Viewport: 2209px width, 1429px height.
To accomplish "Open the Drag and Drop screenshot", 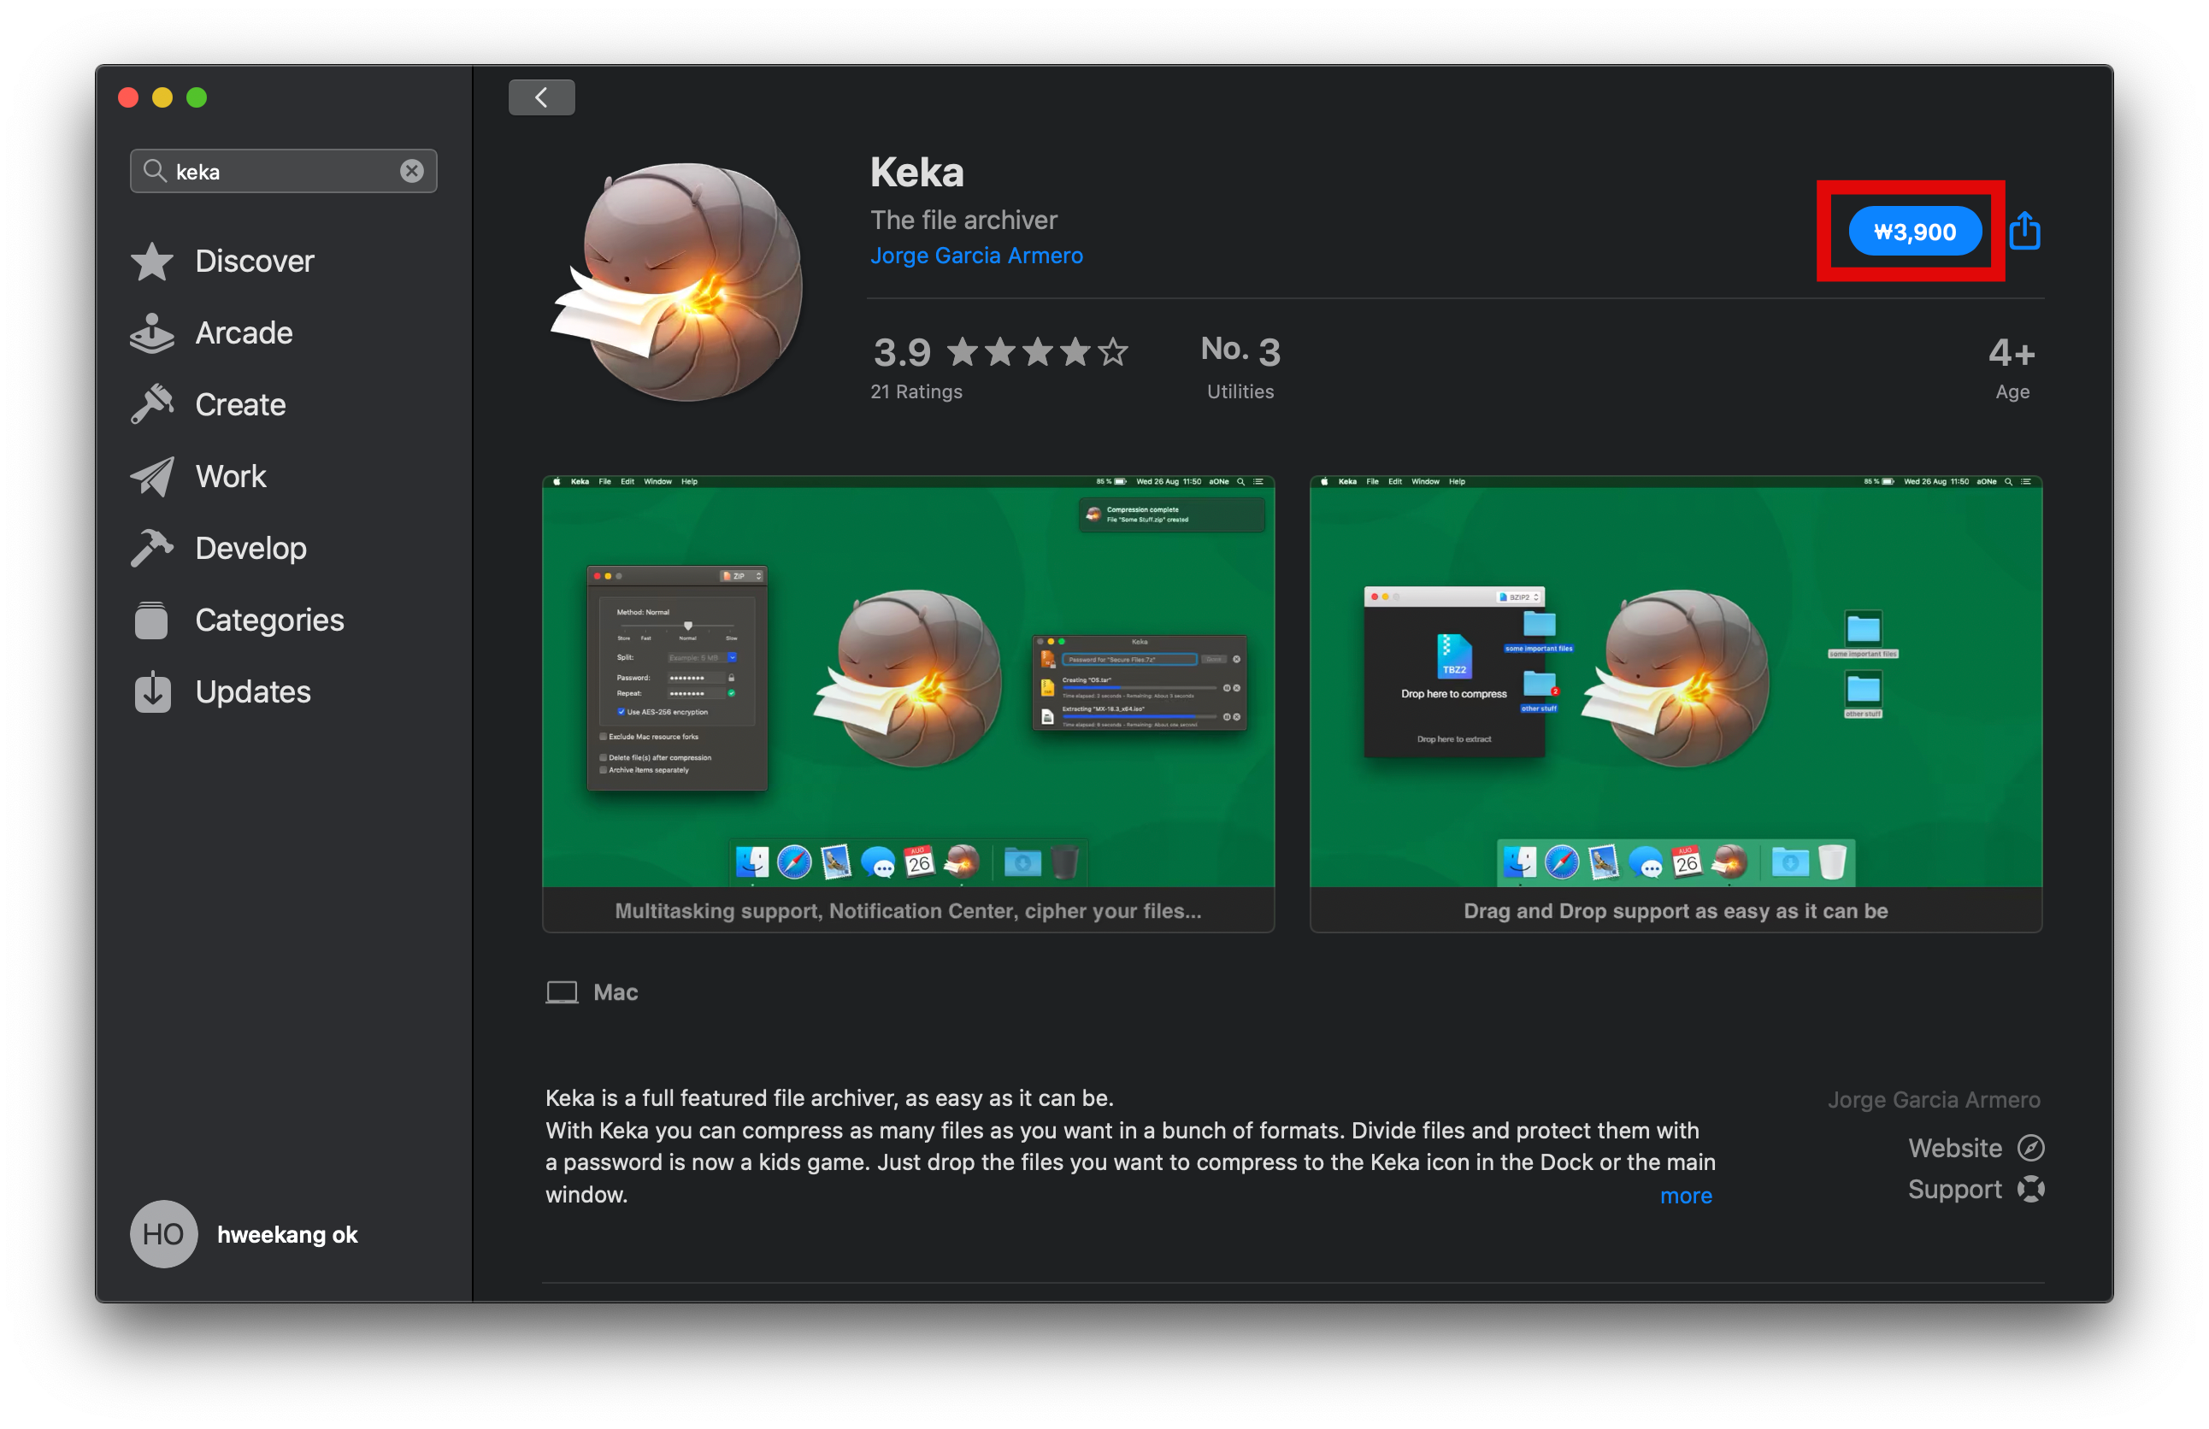I will pos(1676,684).
